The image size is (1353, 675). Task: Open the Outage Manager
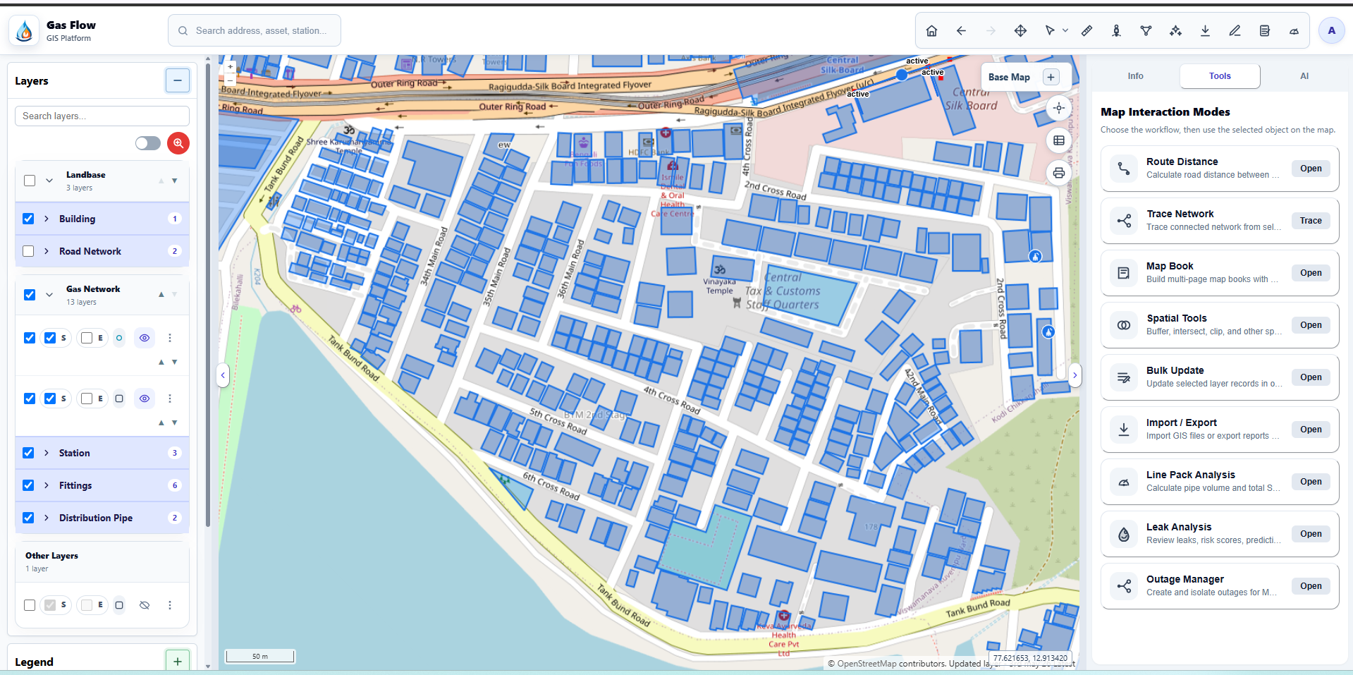click(1311, 586)
